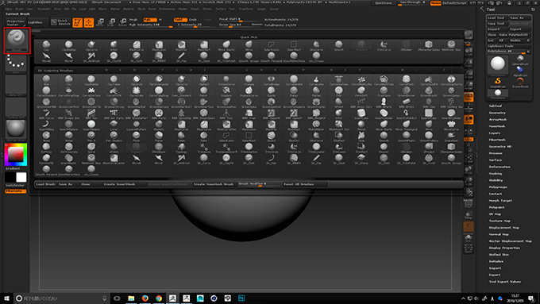Viewport: 540px width, 304px height.
Task: Toggle Visible option in Tool palette
Action: click(518, 40)
